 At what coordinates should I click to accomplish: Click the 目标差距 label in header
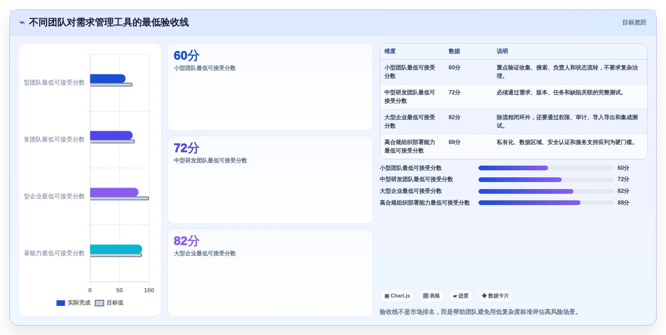(634, 23)
